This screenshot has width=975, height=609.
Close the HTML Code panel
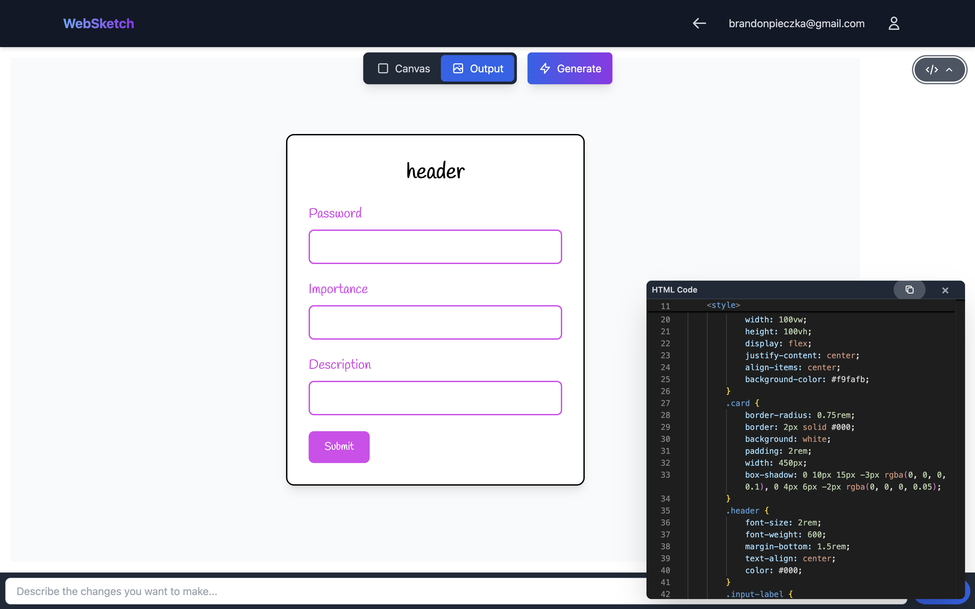[x=945, y=290]
